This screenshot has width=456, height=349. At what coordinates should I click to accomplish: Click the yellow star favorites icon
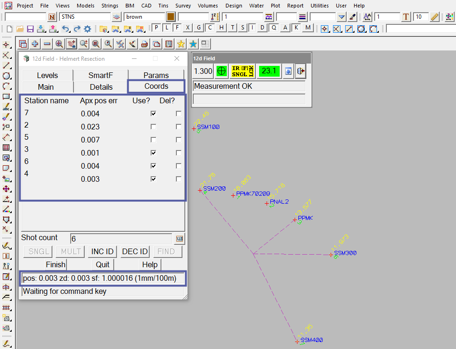click(x=181, y=44)
